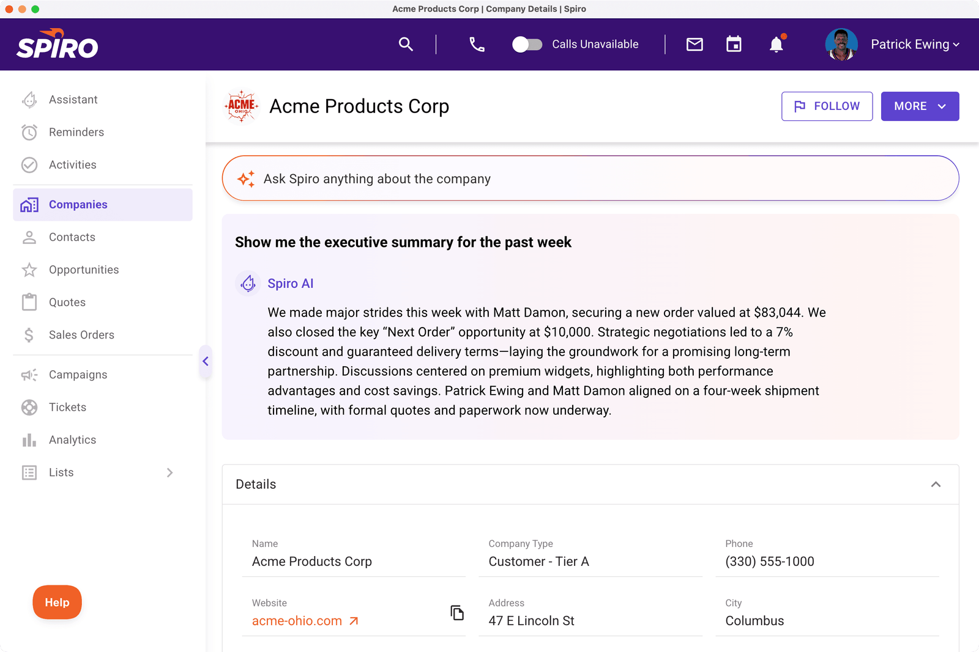Open the mail envelope icon
The width and height of the screenshot is (979, 652).
click(694, 44)
